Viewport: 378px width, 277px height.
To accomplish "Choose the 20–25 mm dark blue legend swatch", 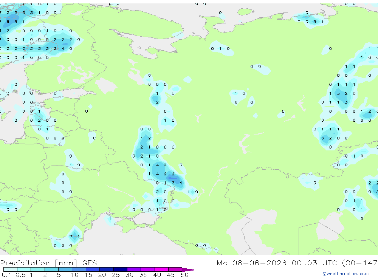I will [x=106, y=269].
